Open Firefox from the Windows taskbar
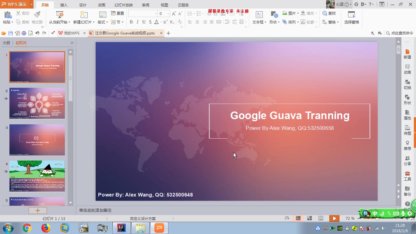The height and width of the screenshot is (234, 416). pyautogui.click(x=46, y=228)
